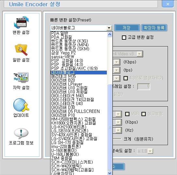Click the 업데이트 globe update icon
This screenshot has height=175, width=177.
point(21,105)
